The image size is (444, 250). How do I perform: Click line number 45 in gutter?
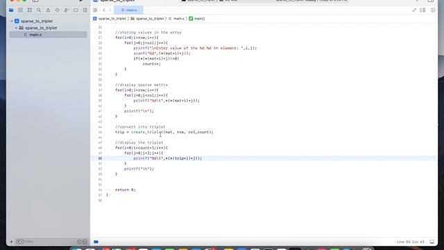point(100,133)
